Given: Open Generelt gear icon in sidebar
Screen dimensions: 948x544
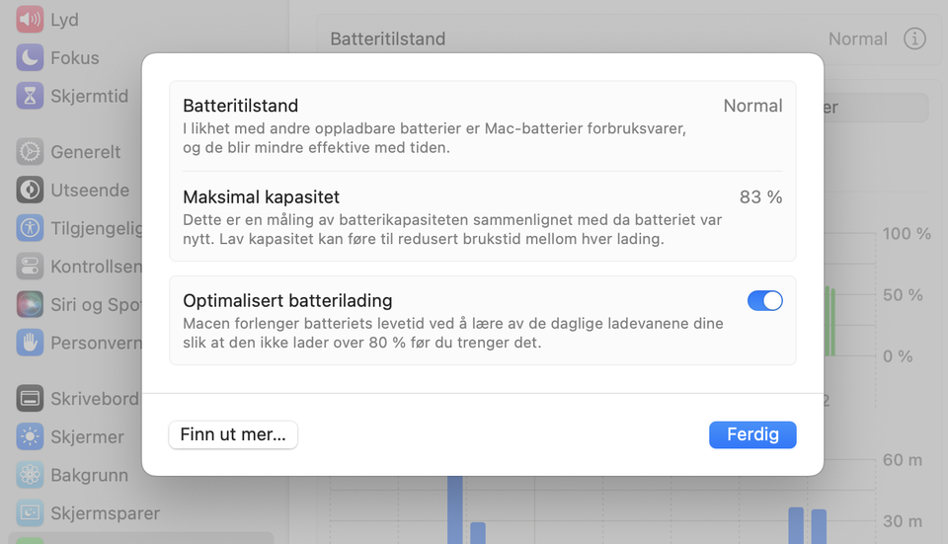Looking at the screenshot, I should pos(30,151).
